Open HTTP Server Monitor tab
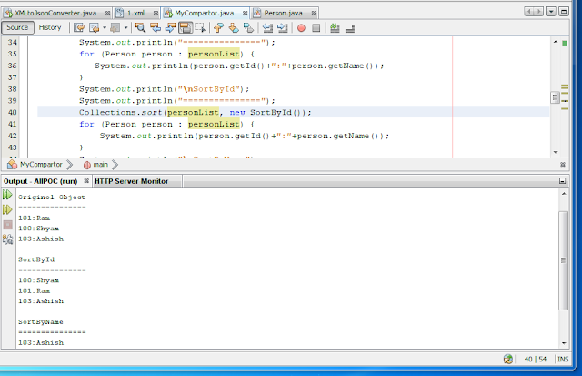 pos(131,181)
